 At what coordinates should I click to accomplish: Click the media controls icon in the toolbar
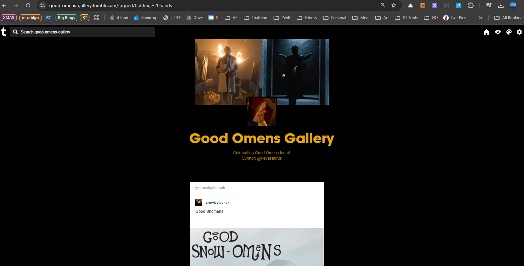489,5
